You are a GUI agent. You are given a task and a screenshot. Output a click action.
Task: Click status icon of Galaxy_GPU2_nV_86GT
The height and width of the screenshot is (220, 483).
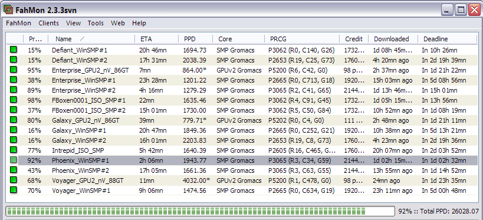click(13, 120)
